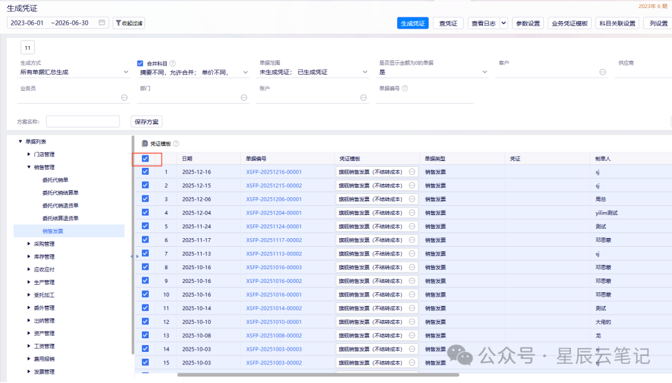Expand the 采购管理 tree node
This screenshot has width=672, height=383.
pyautogui.click(x=29, y=244)
